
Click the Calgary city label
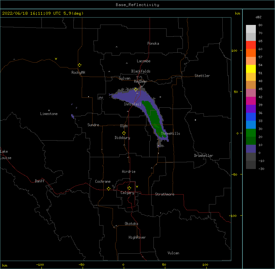(127, 193)
